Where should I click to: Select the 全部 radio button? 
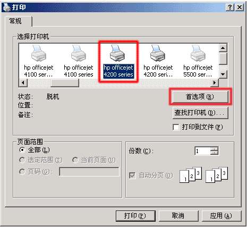[22, 150]
